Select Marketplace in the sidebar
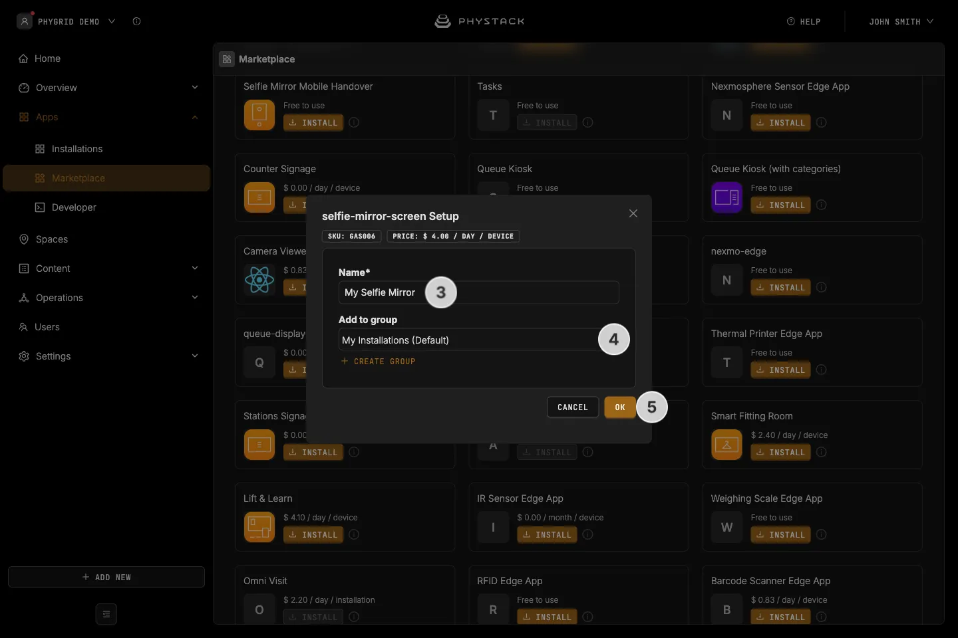The width and height of the screenshot is (958, 638). (106, 178)
